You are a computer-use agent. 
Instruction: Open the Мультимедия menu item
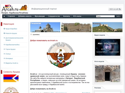[x=40, y=16]
